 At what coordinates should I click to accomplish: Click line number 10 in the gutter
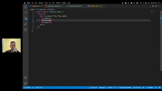click(x=32, y=31)
